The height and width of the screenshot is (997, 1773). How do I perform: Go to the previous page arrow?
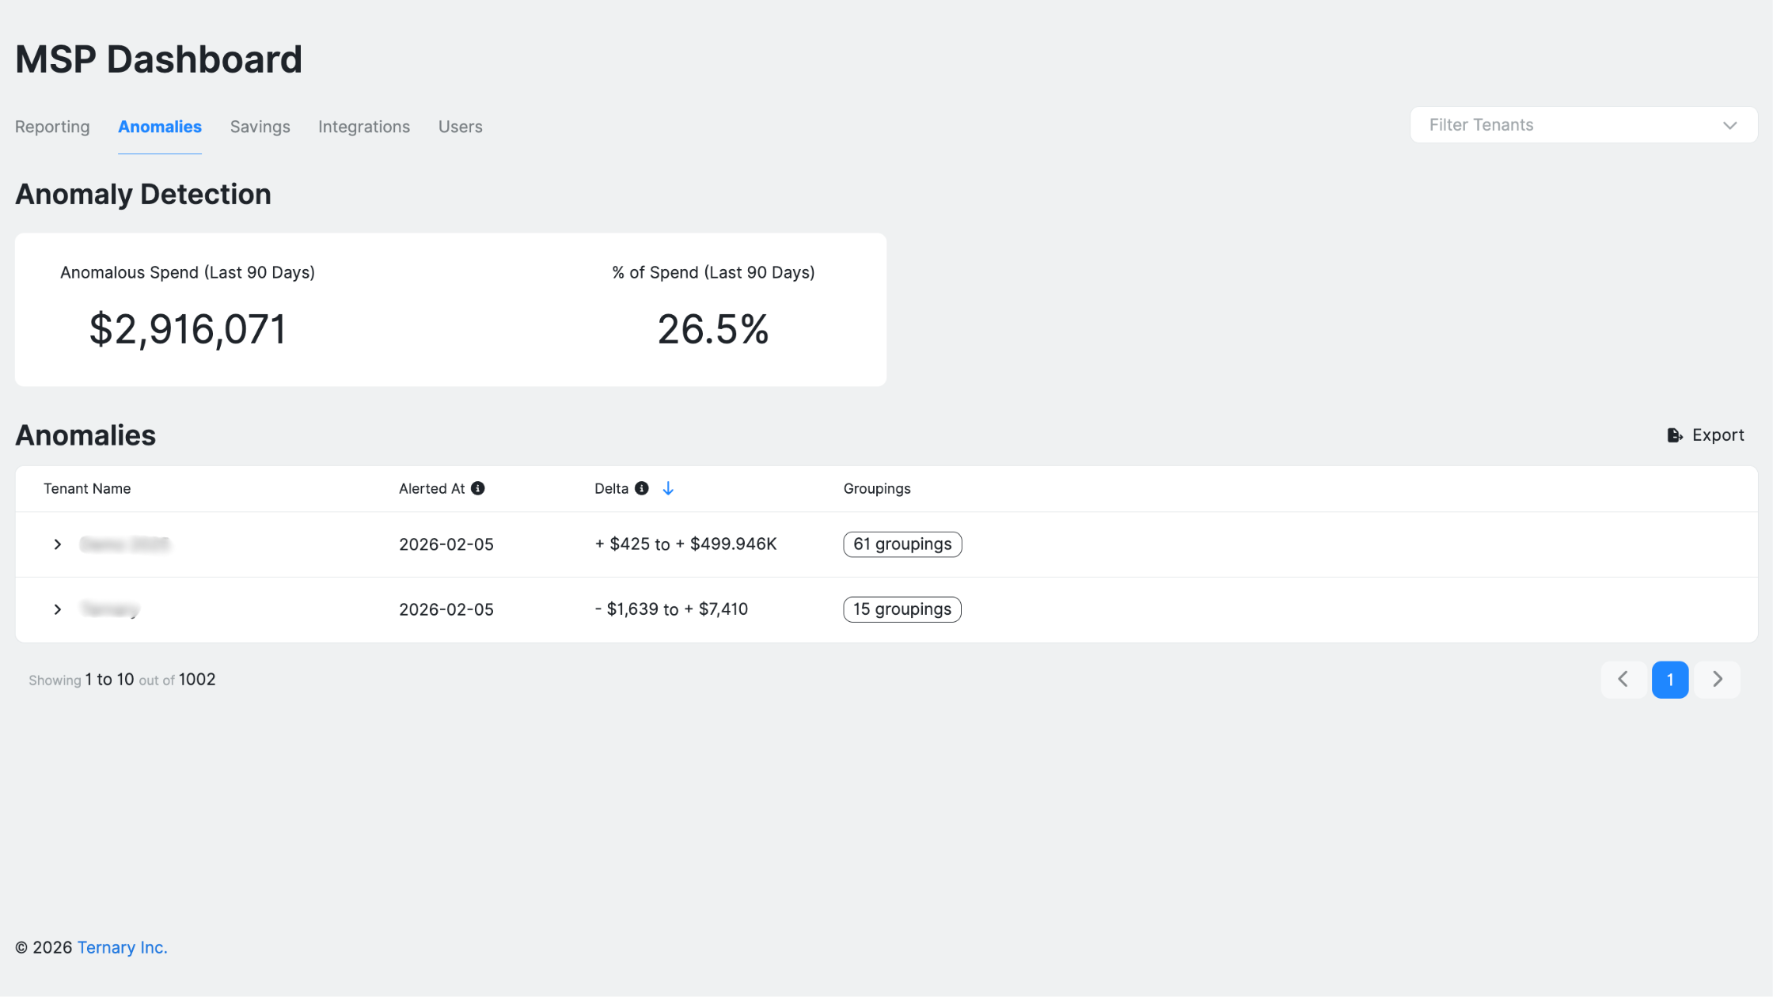click(1623, 679)
